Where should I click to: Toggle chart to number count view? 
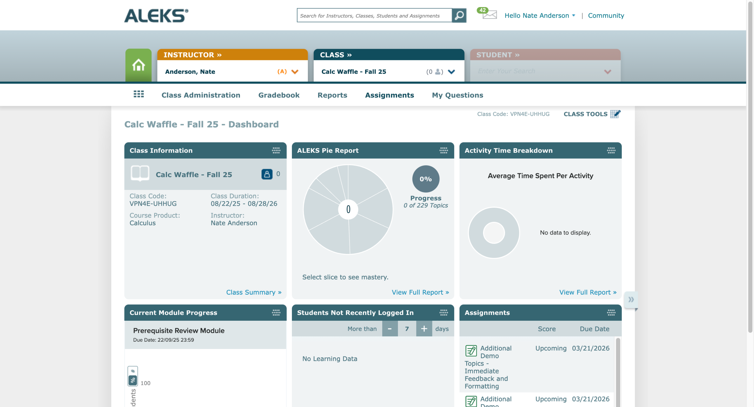(x=133, y=371)
